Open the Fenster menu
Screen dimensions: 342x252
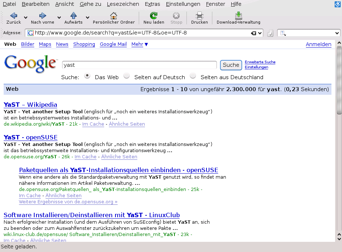pos(216,4)
